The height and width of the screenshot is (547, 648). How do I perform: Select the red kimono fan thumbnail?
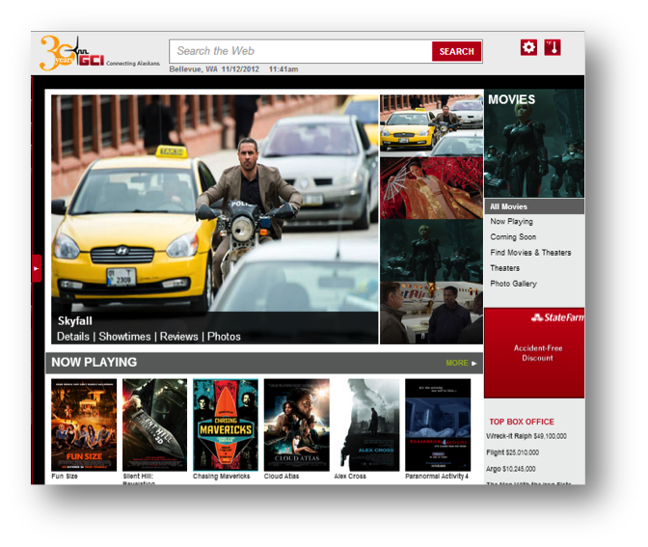[431, 188]
